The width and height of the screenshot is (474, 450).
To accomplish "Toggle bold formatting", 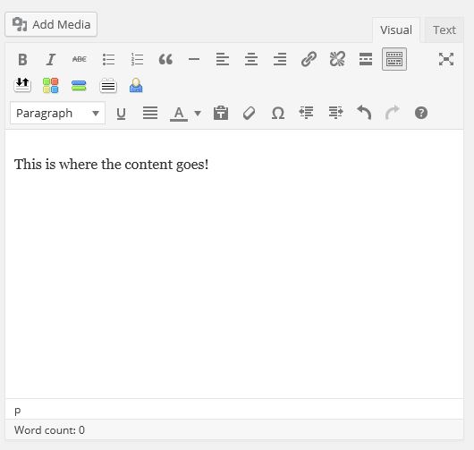I will [x=22, y=59].
